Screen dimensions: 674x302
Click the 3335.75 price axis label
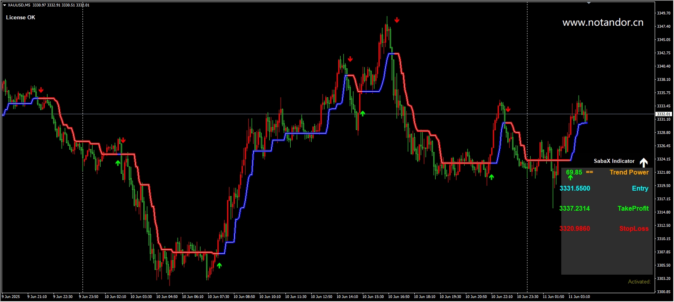tap(664, 92)
